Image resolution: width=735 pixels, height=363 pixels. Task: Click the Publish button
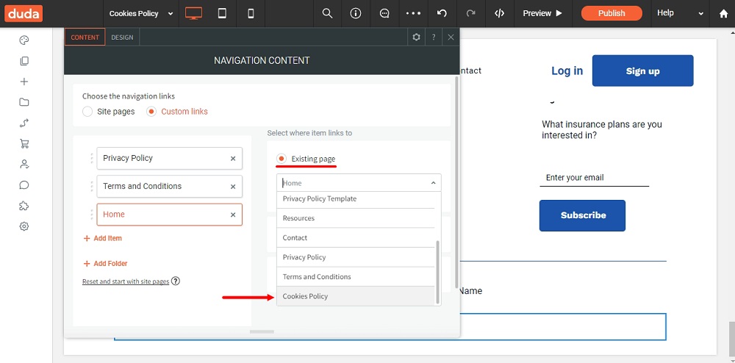612,13
